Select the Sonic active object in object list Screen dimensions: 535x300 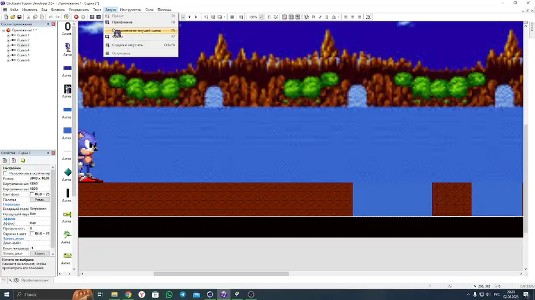pyautogui.click(x=68, y=47)
